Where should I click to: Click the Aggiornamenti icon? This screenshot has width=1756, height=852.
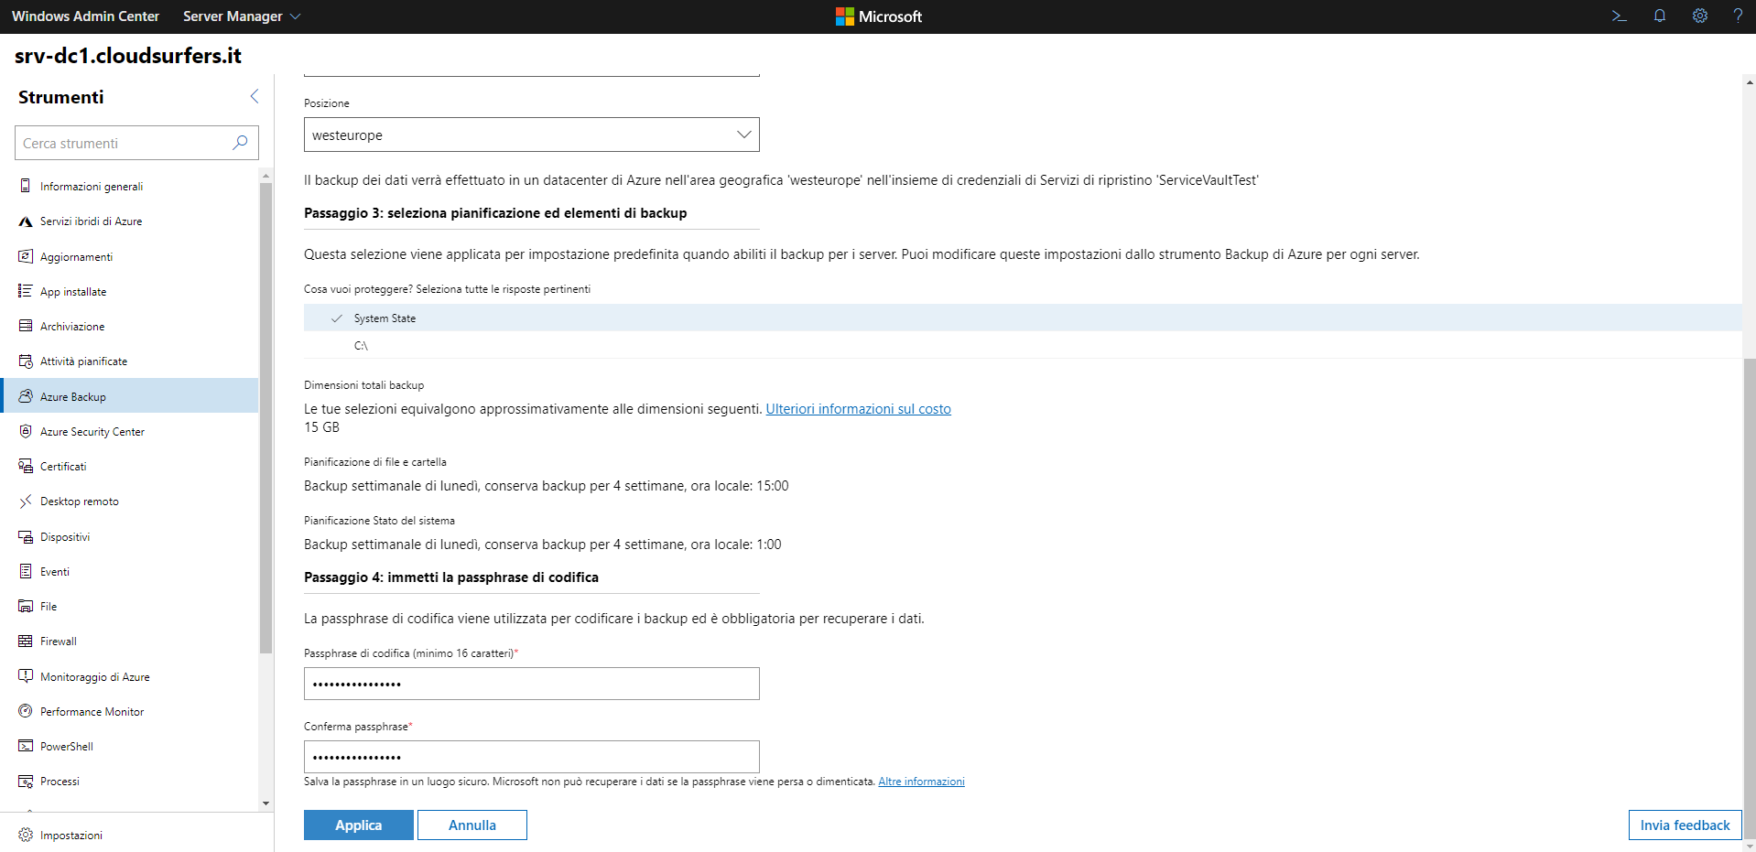(x=26, y=256)
